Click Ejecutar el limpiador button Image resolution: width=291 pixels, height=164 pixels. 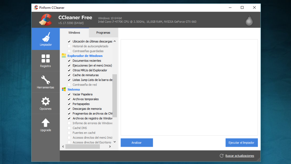tap(242, 143)
